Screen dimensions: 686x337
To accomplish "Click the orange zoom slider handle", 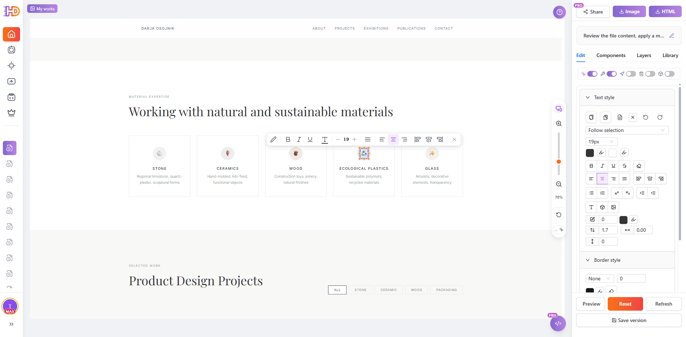I will (x=559, y=162).
